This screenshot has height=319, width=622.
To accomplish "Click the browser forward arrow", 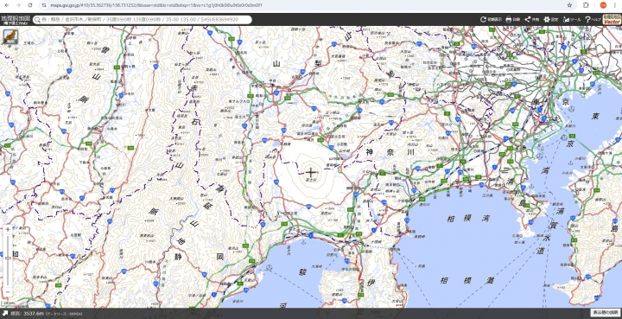I will click(x=19, y=5).
